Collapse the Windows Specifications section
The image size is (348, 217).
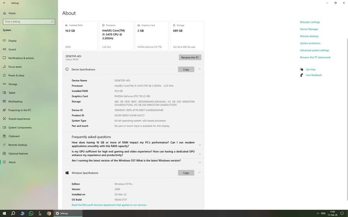(199, 173)
